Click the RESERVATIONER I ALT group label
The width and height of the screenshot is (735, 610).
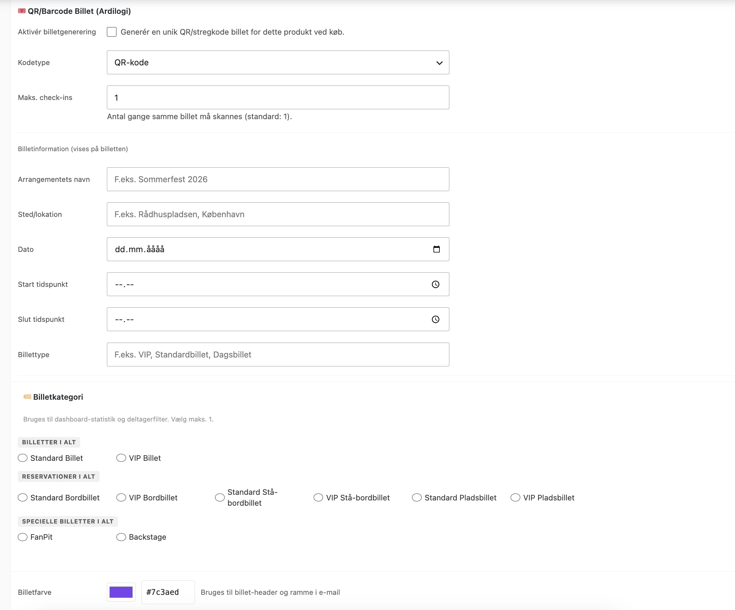[x=59, y=477]
